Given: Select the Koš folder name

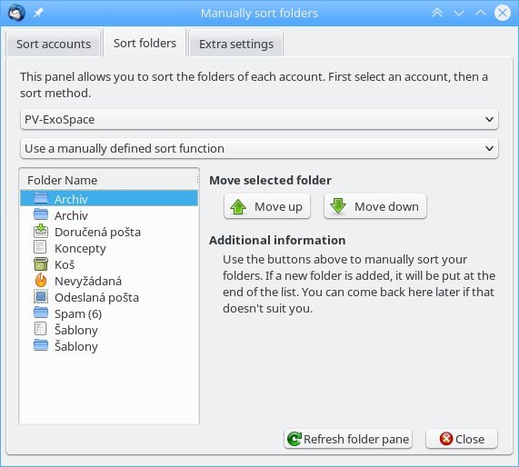Looking at the screenshot, I should click(x=65, y=264).
